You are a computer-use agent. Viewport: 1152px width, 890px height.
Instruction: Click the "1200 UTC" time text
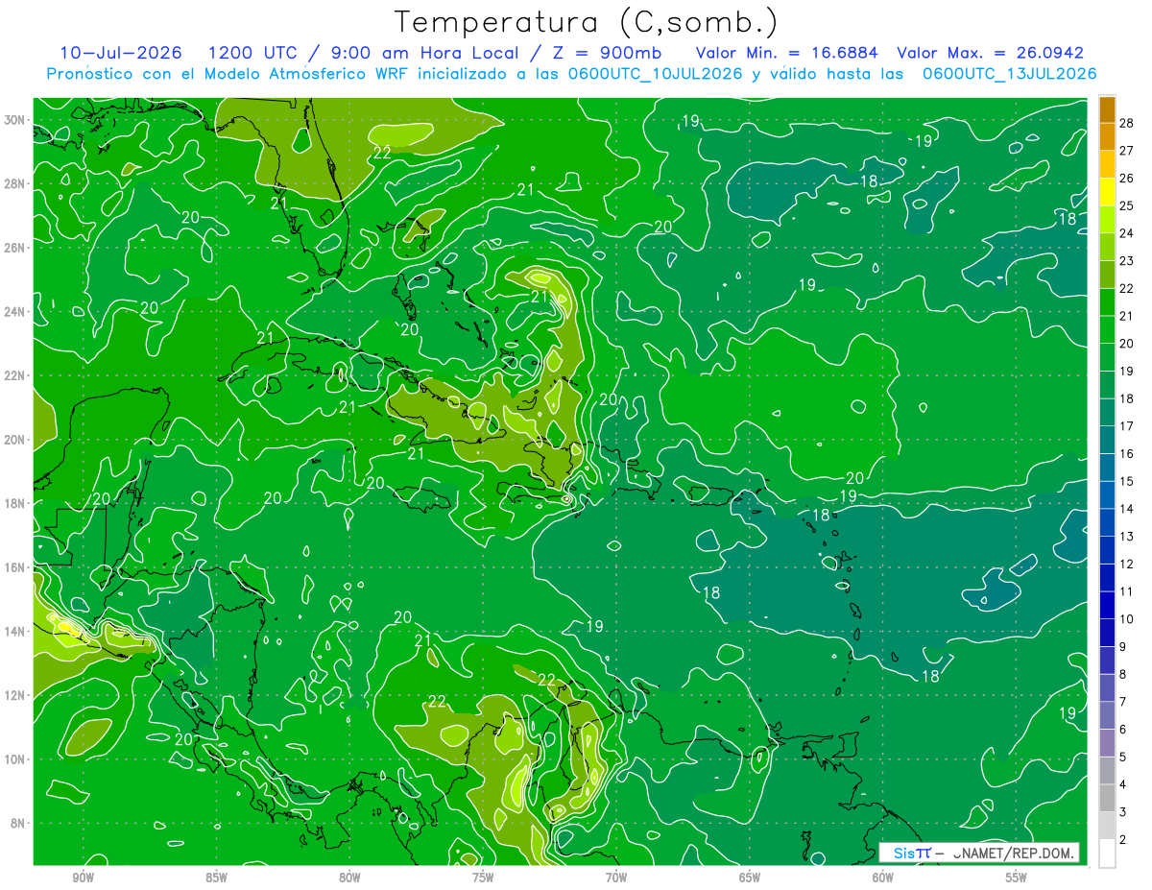point(252,53)
